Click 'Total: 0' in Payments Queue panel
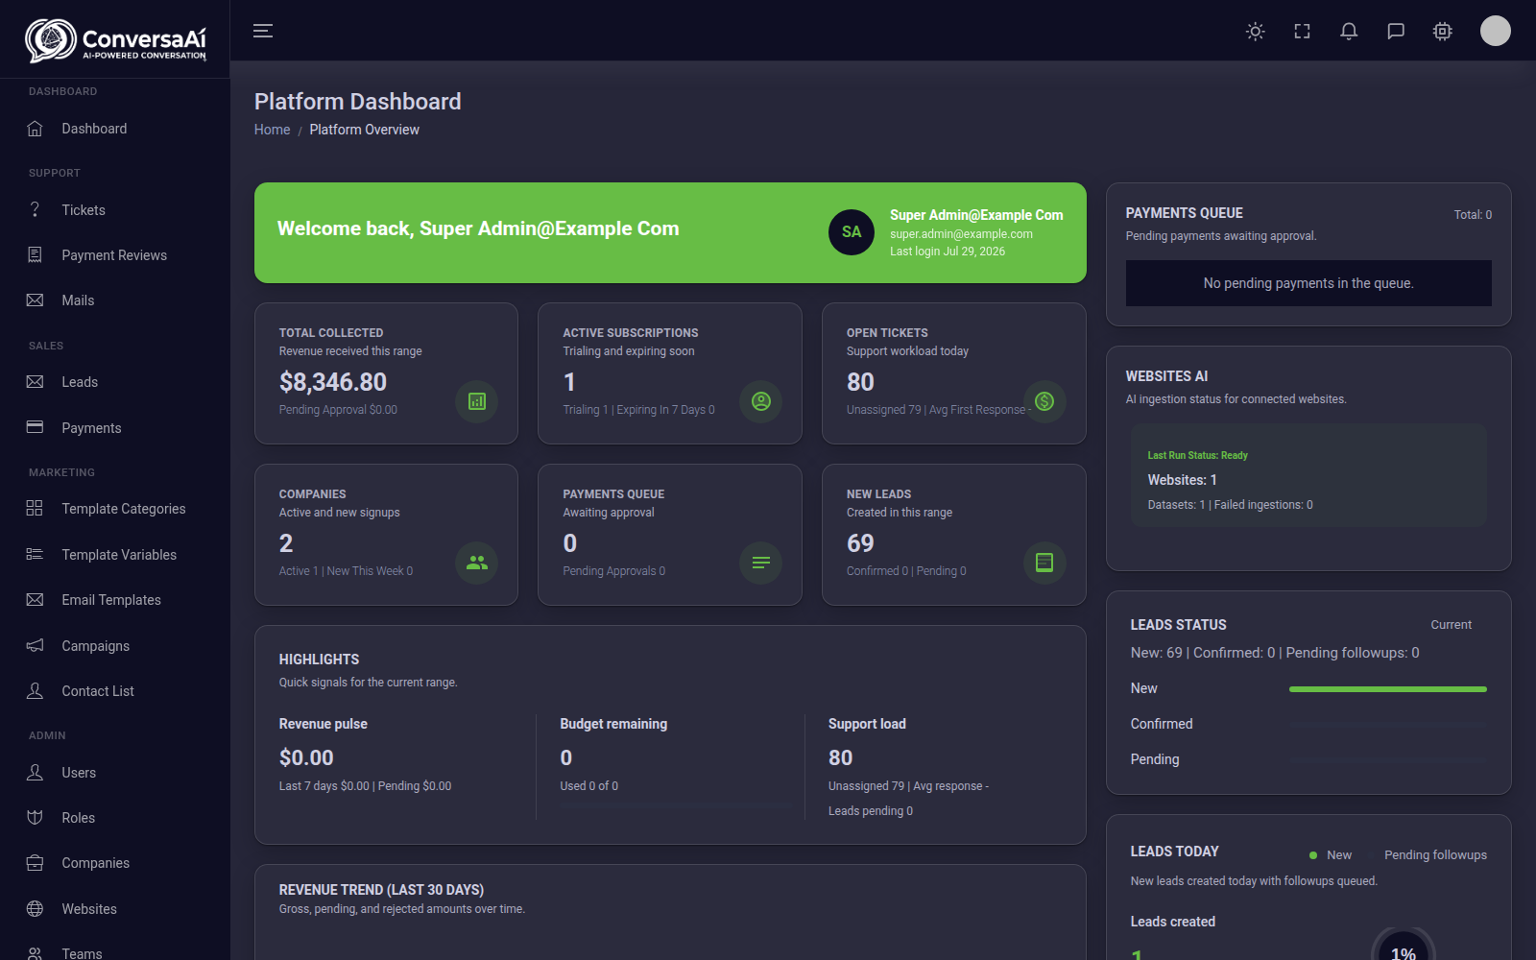Image resolution: width=1536 pixels, height=960 pixels. click(x=1473, y=215)
